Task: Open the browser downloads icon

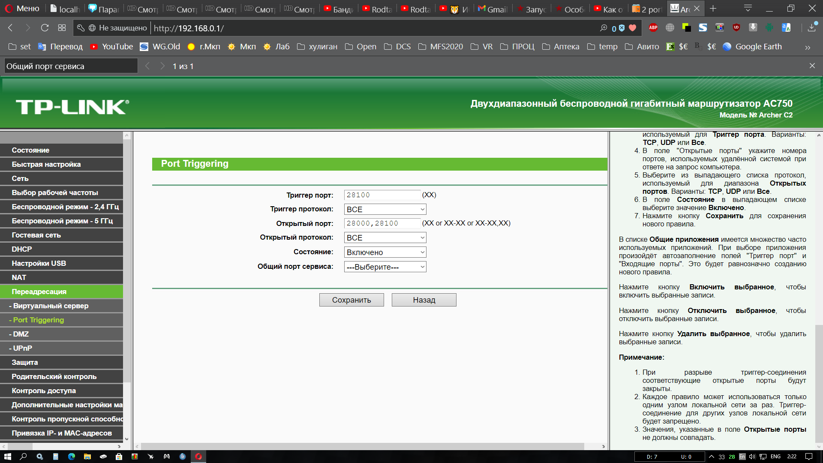Action: point(812,28)
